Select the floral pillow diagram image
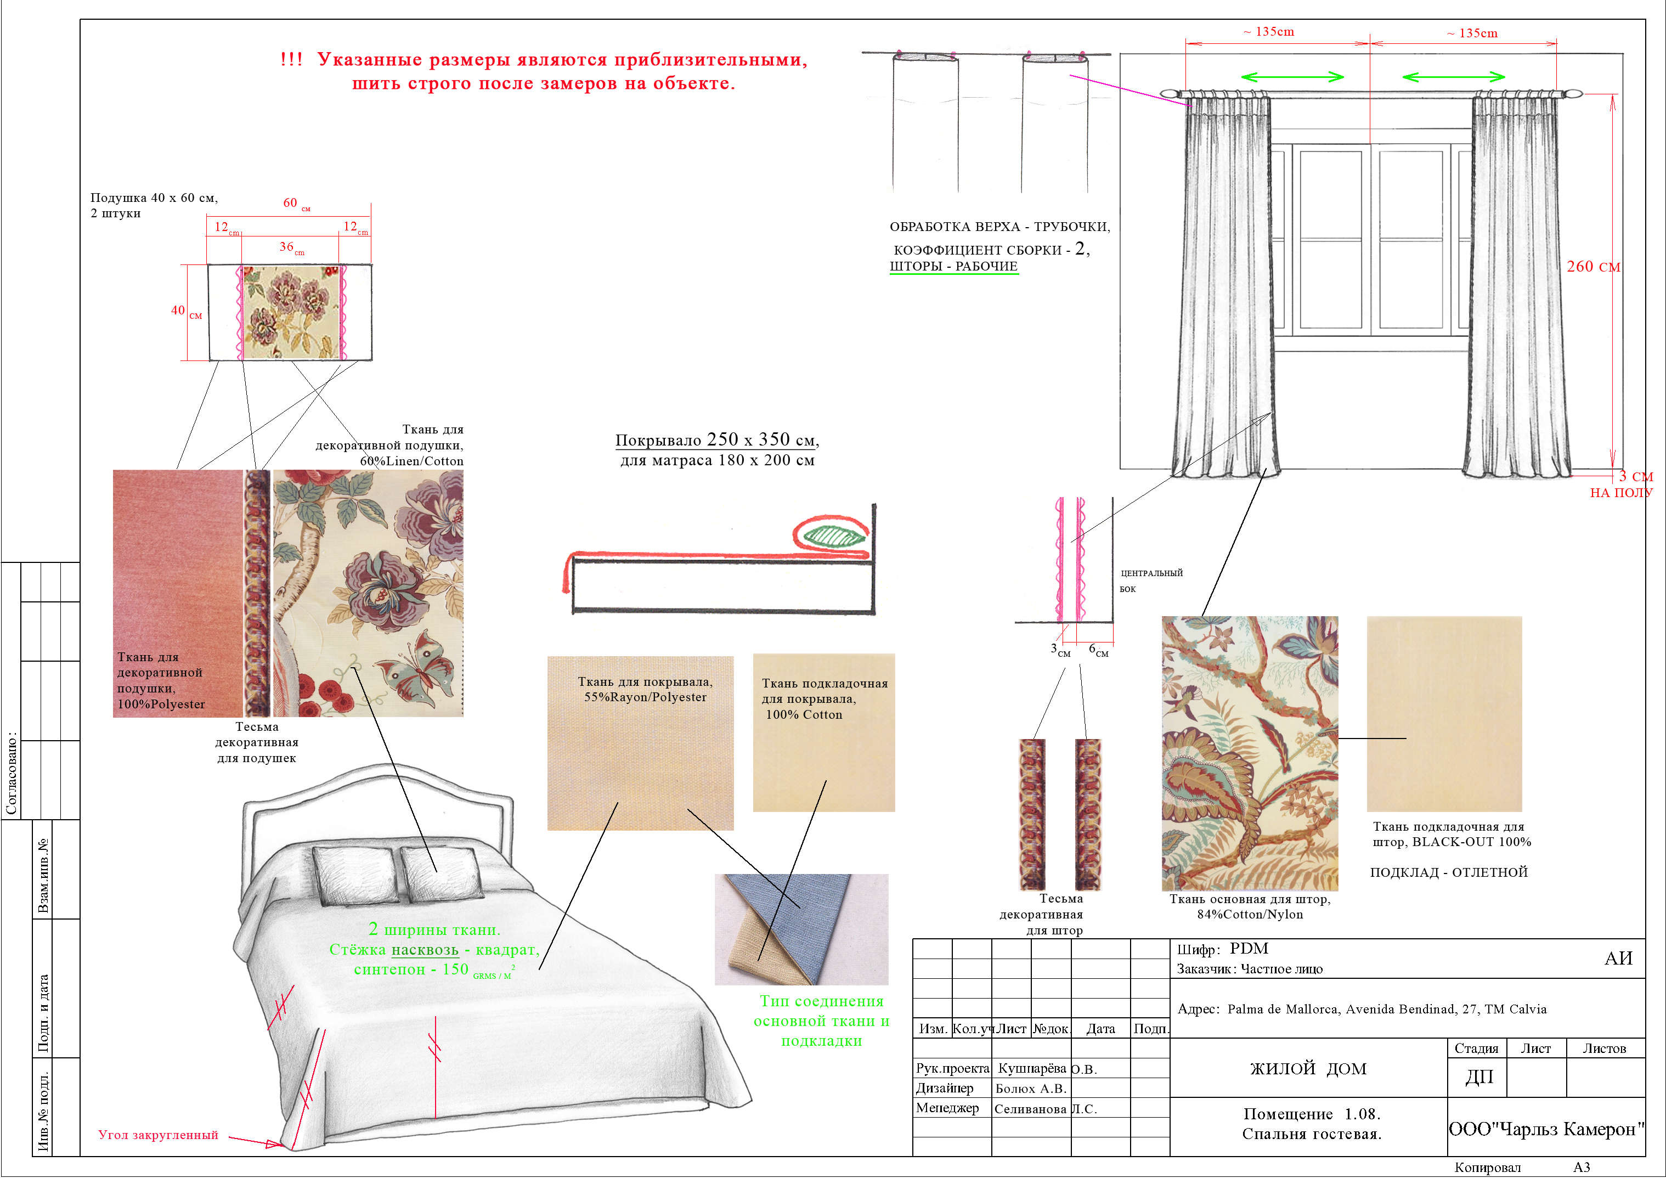The width and height of the screenshot is (1666, 1178). click(x=290, y=312)
